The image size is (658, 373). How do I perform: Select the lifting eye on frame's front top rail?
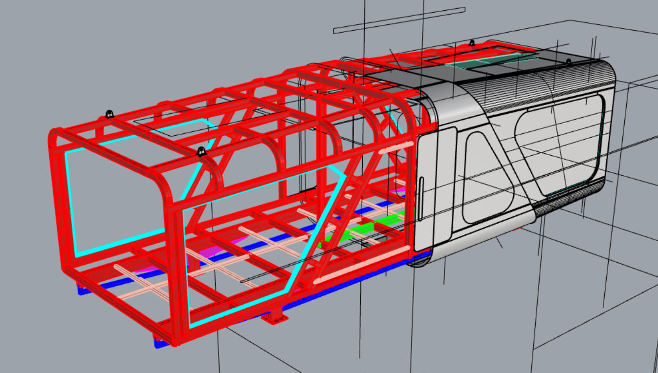tap(200, 152)
